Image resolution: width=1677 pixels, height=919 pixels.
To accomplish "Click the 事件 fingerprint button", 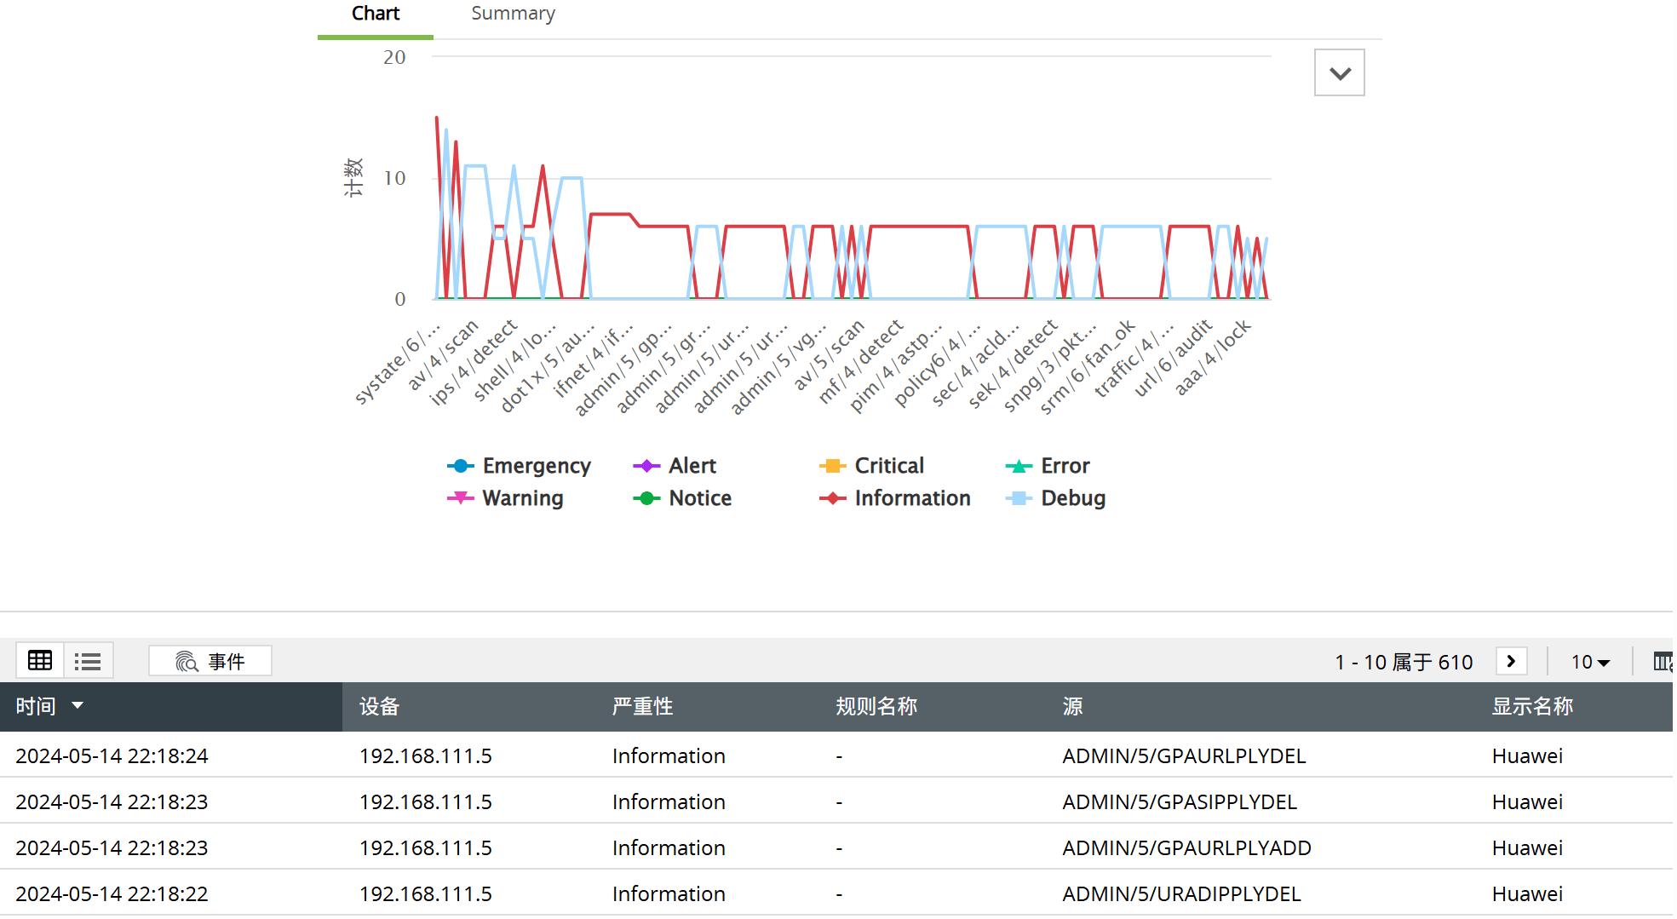I will pyautogui.click(x=210, y=661).
